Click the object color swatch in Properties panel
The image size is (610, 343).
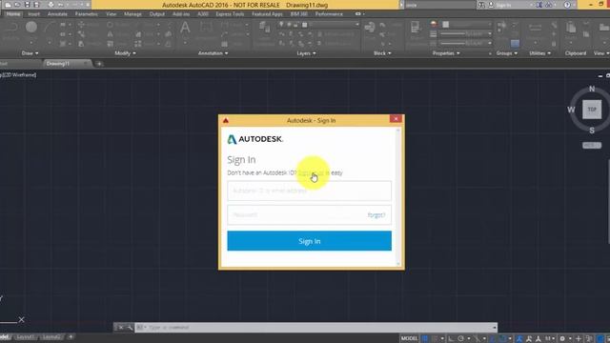(445, 25)
